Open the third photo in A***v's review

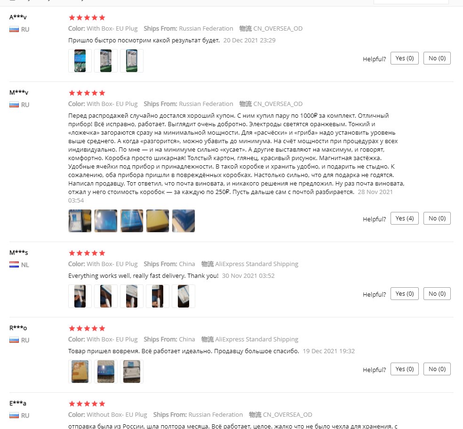132,61
